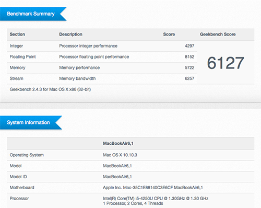This screenshot has height=208, width=261.
Task: Click the Score column header
Action: coord(169,34)
